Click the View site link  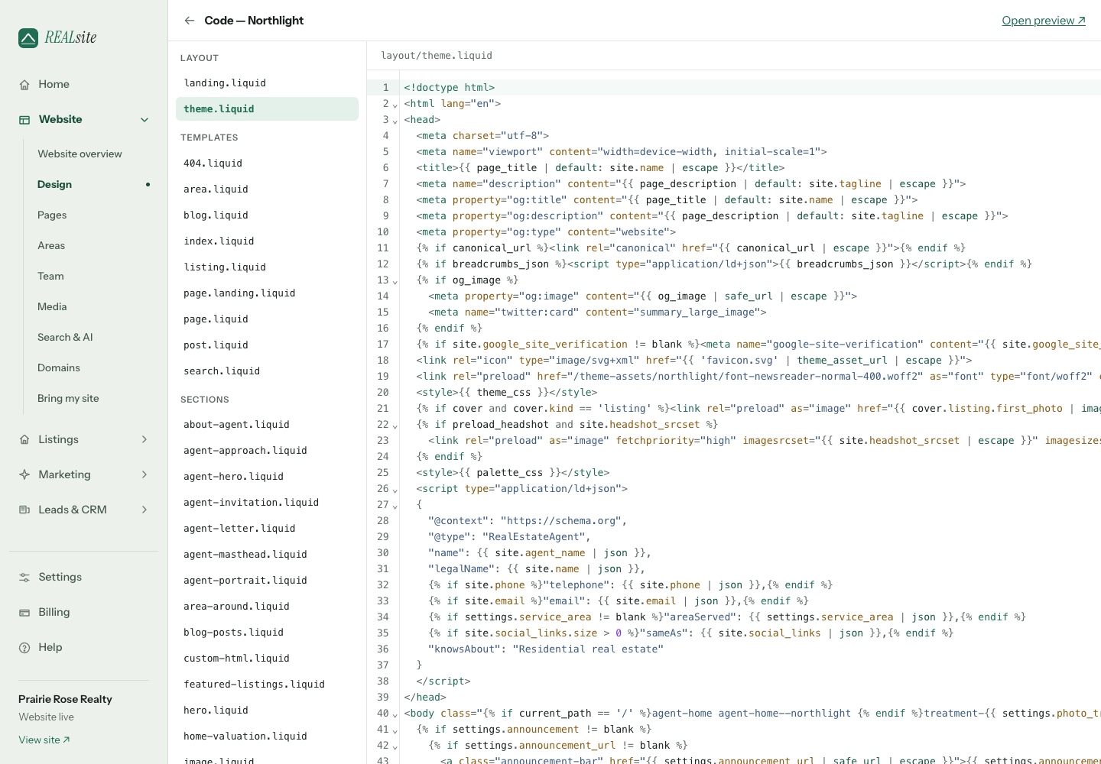(x=44, y=740)
